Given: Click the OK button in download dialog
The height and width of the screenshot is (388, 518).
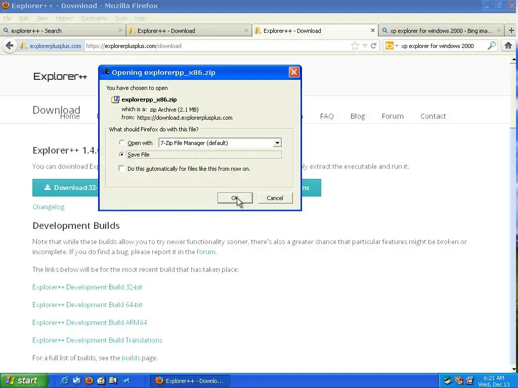Looking at the screenshot, I should pyautogui.click(x=235, y=198).
